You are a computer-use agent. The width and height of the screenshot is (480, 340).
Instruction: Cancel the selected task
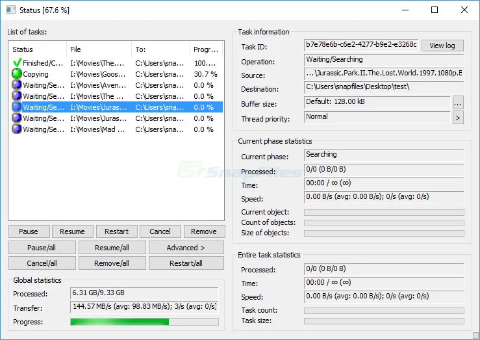(x=160, y=231)
